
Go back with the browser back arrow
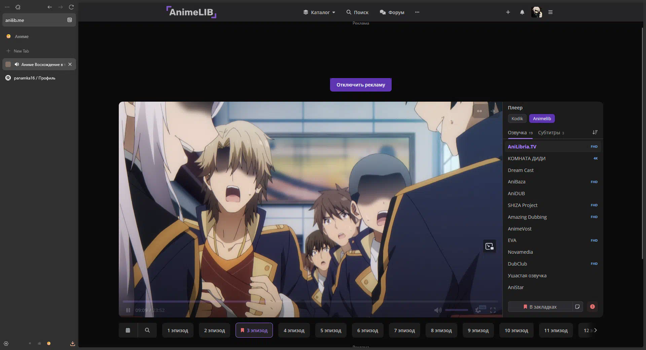pos(50,7)
